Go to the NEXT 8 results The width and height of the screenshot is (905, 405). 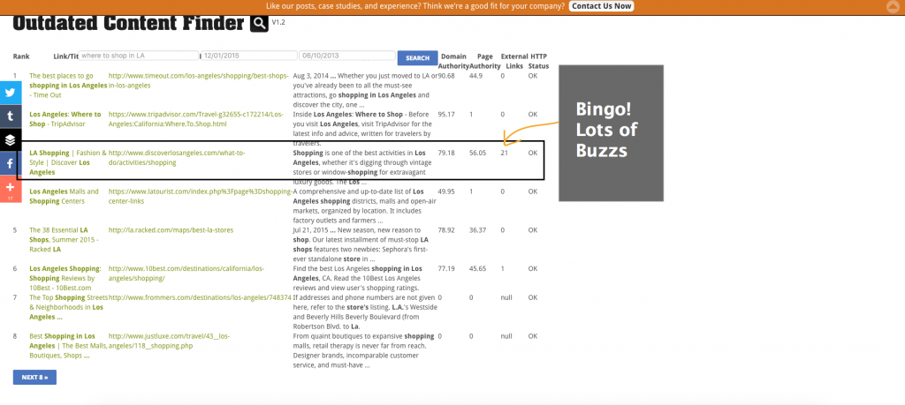click(34, 378)
